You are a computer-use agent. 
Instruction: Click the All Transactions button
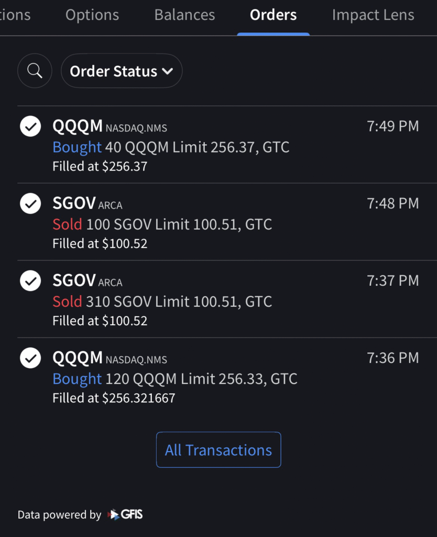(218, 450)
